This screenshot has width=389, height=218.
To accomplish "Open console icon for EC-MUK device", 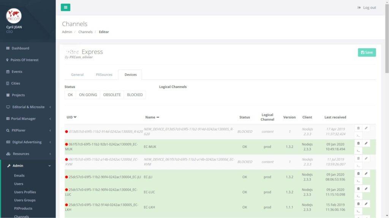I will (358, 150).
